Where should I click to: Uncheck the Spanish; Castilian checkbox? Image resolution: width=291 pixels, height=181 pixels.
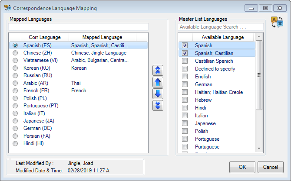coord(185,53)
